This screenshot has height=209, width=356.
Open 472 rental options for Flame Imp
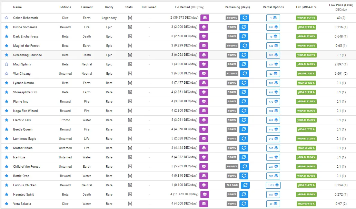click(273, 101)
